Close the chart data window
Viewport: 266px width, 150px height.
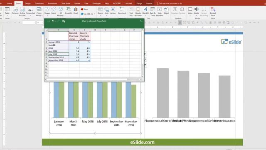click(140, 21)
